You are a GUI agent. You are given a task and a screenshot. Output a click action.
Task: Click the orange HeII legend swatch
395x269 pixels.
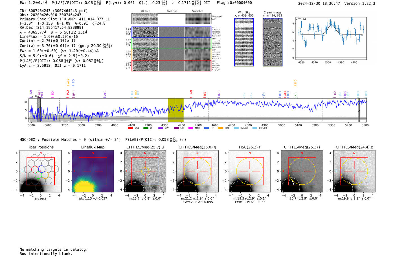point(221,128)
